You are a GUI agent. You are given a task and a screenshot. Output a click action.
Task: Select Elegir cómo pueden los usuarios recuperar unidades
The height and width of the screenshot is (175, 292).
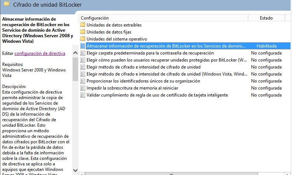coord(167,60)
